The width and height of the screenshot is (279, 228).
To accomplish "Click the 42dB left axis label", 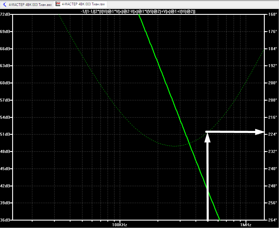I will pyautogui.click(x=5, y=186).
